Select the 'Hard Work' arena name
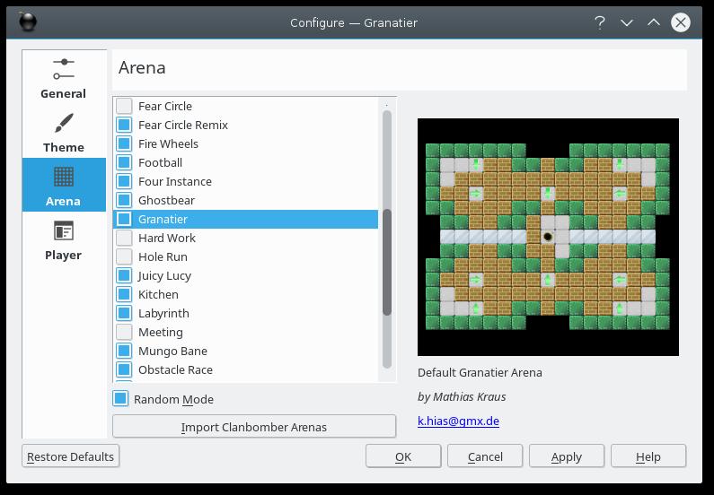Viewport: 714px width, 495px height. (x=167, y=238)
